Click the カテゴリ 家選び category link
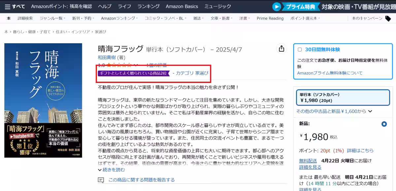The height and width of the screenshot is (191, 396). point(192,73)
